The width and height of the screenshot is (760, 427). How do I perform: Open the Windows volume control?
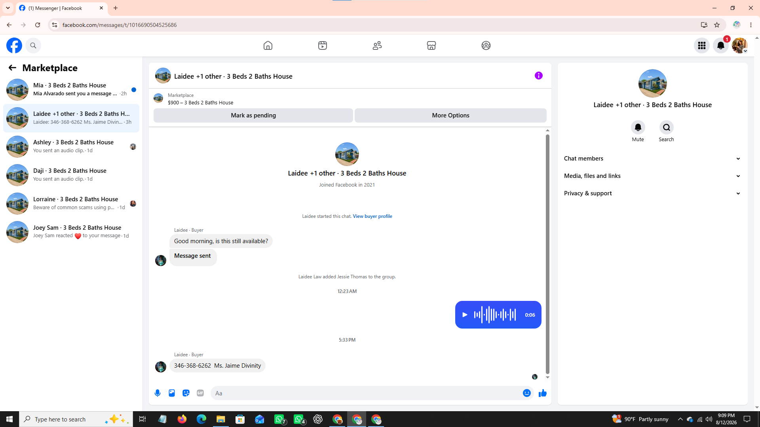coord(709,419)
